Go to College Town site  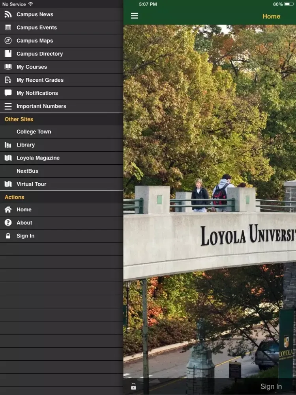click(x=62, y=132)
